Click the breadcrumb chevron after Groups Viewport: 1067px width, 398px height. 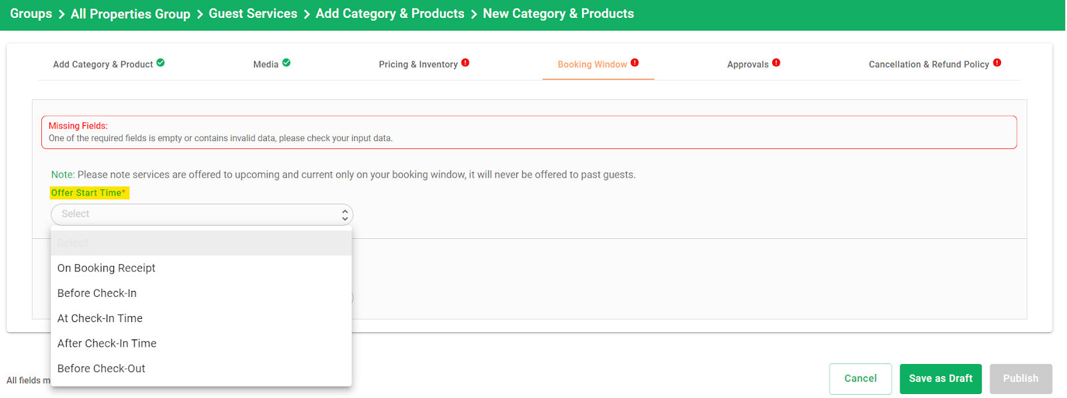tap(61, 15)
